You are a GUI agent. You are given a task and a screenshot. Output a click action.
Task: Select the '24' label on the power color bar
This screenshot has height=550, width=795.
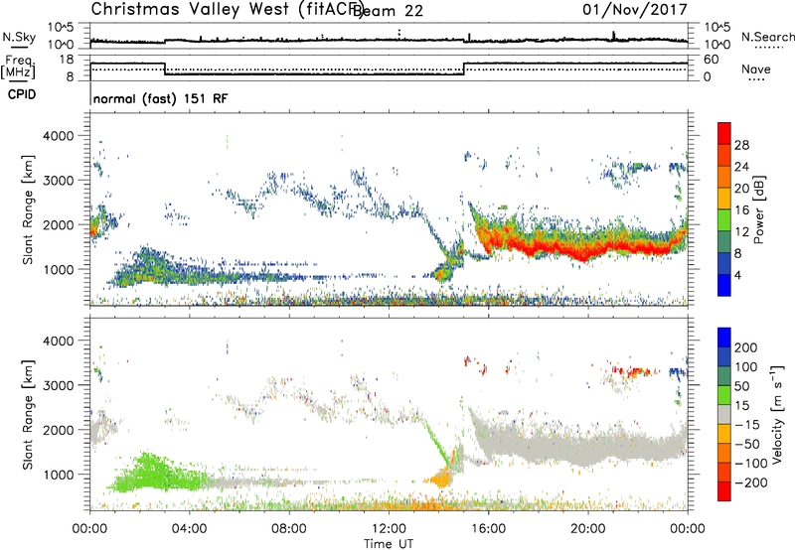point(741,167)
